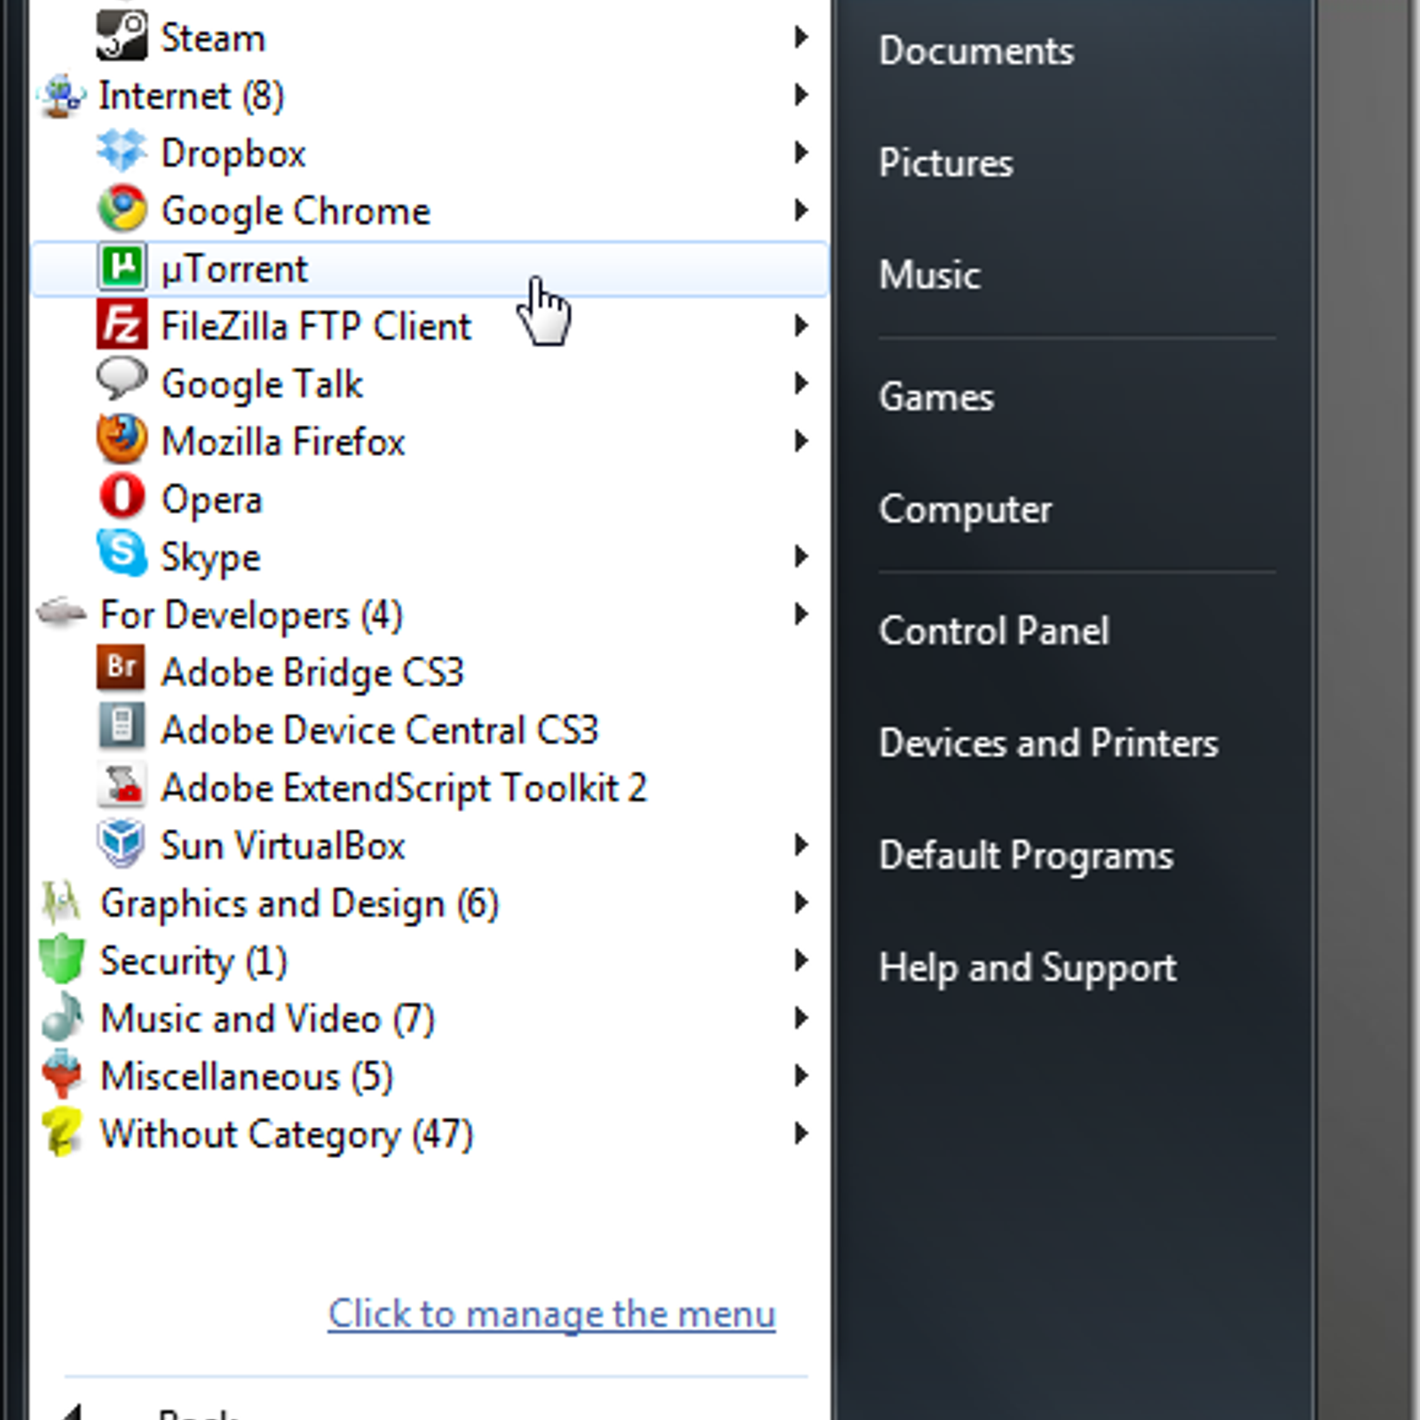Open the Steam menu entry label
1420x1420 pixels.
click(213, 38)
